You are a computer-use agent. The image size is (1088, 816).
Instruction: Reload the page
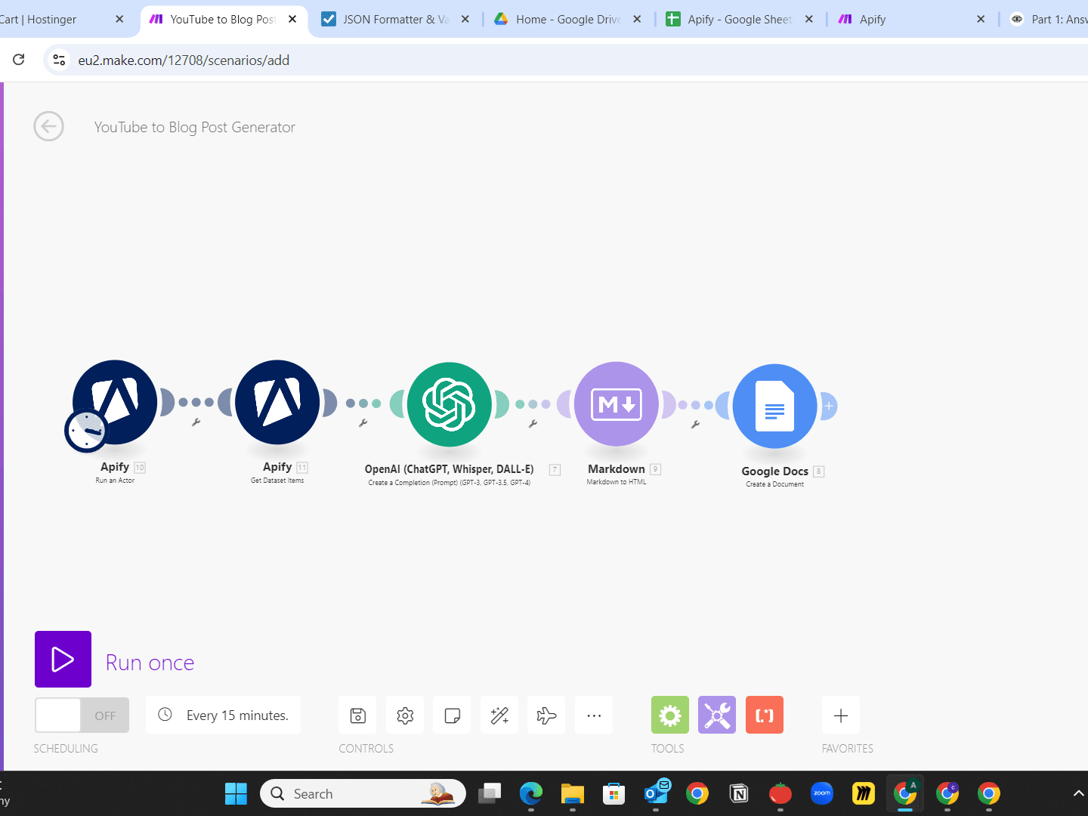pos(19,60)
